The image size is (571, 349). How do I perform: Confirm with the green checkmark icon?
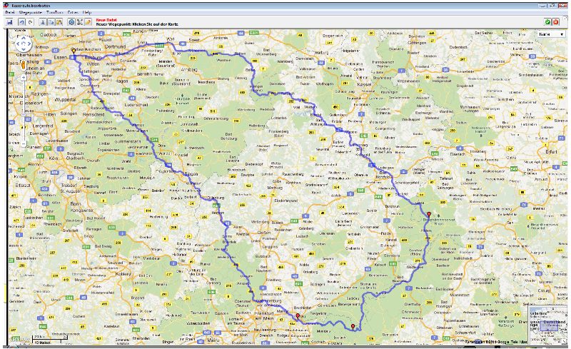click(x=547, y=23)
